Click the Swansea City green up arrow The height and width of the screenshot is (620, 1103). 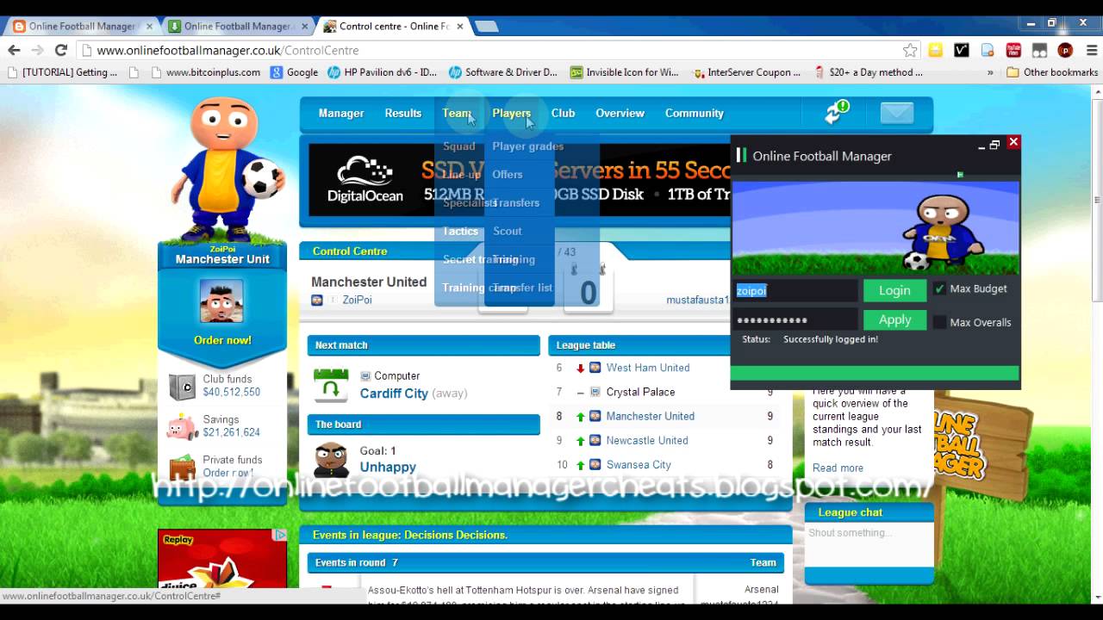581,465
